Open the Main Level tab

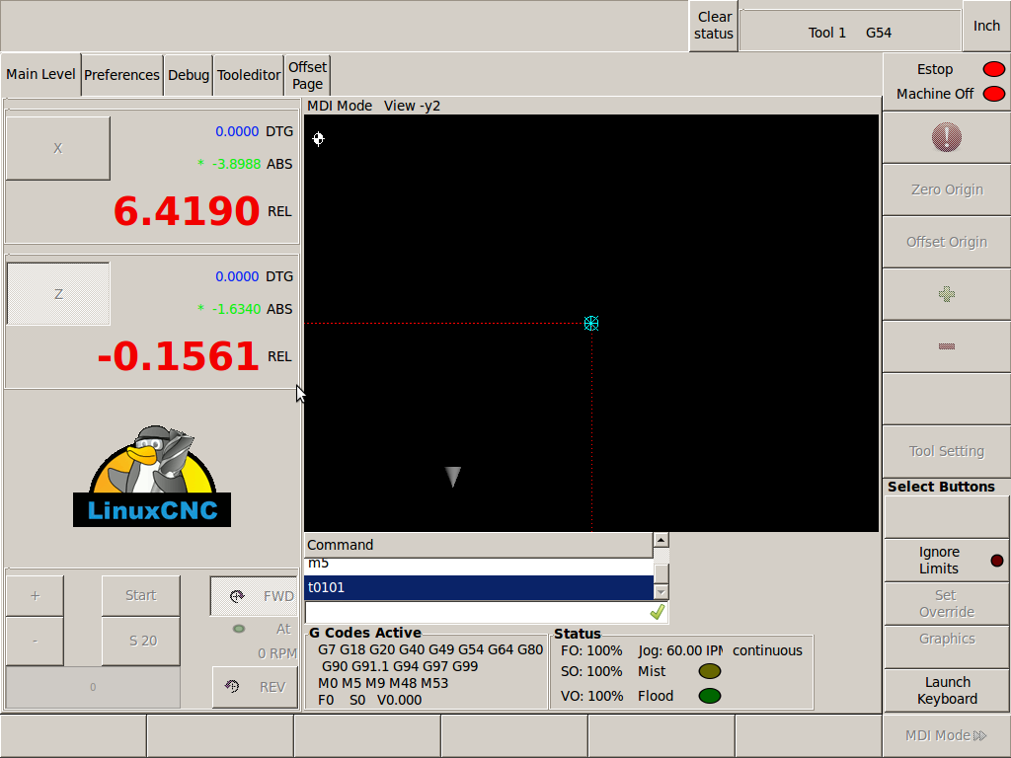40,74
